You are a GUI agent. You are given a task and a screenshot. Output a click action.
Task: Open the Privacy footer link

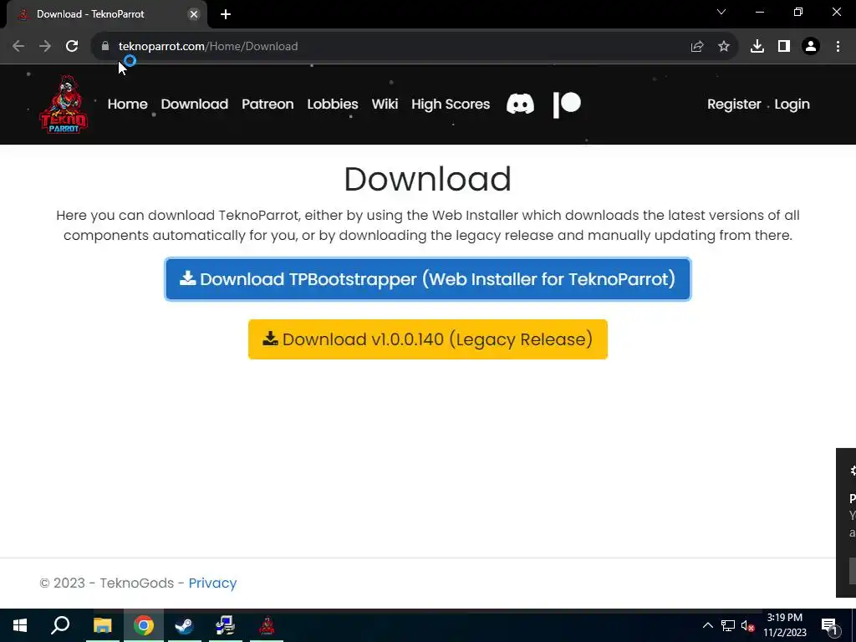212,583
